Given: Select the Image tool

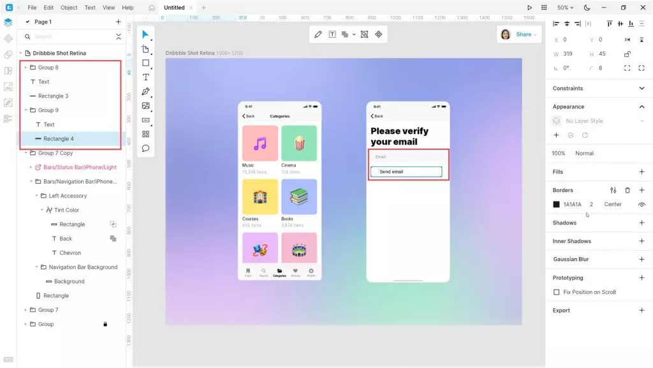Looking at the screenshot, I should tap(145, 106).
